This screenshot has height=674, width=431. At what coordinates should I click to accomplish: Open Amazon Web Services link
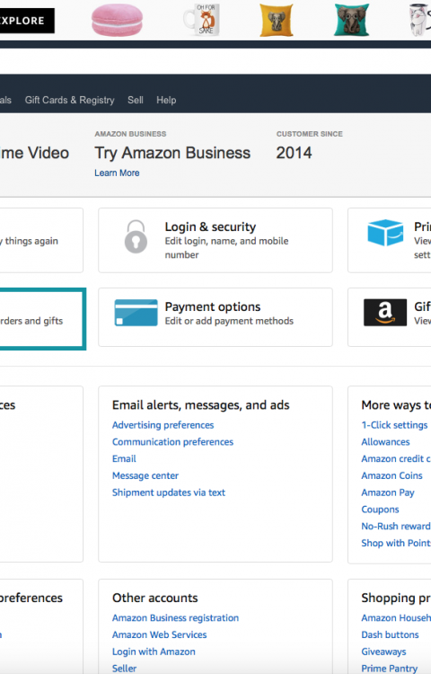(159, 634)
